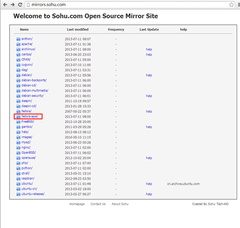Reload the page with refresh icon

20,5
